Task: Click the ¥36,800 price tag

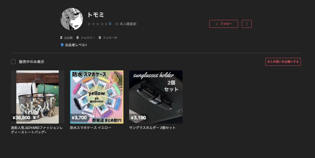Action: click(x=22, y=118)
